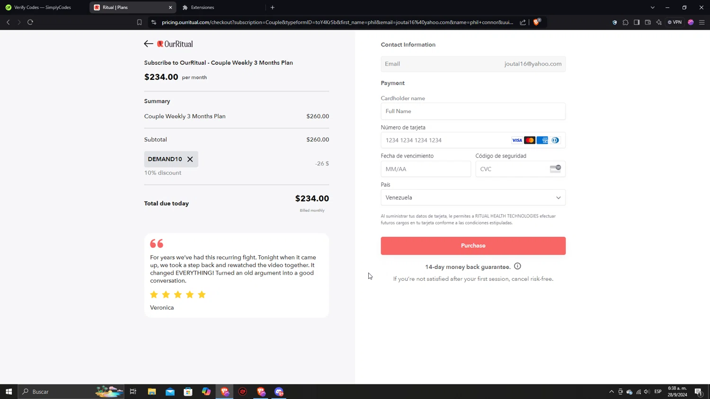Open File Explorer from taskbar
This screenshot has width=710, height=399.
[x=152, y=391]
